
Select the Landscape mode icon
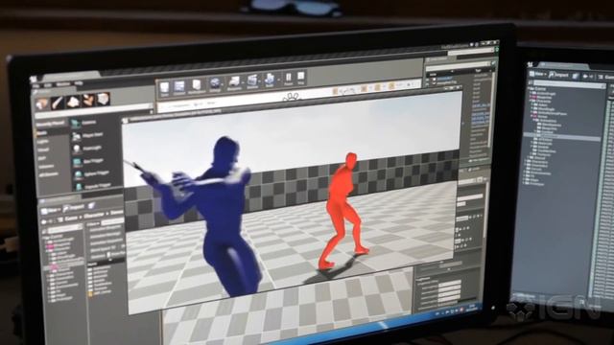[x=73, y=102]
